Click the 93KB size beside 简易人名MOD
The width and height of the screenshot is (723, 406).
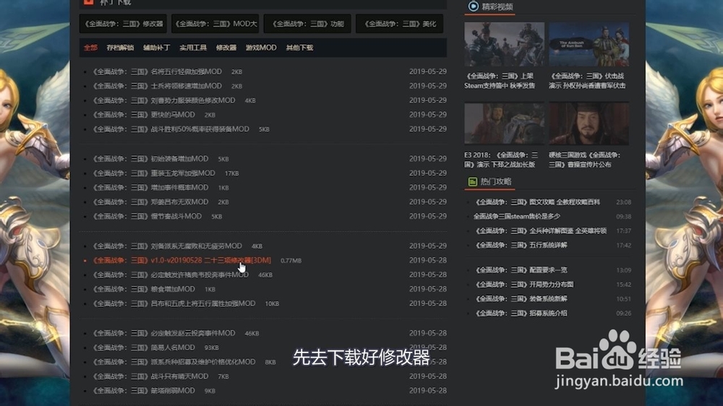(x=212, y=348)
